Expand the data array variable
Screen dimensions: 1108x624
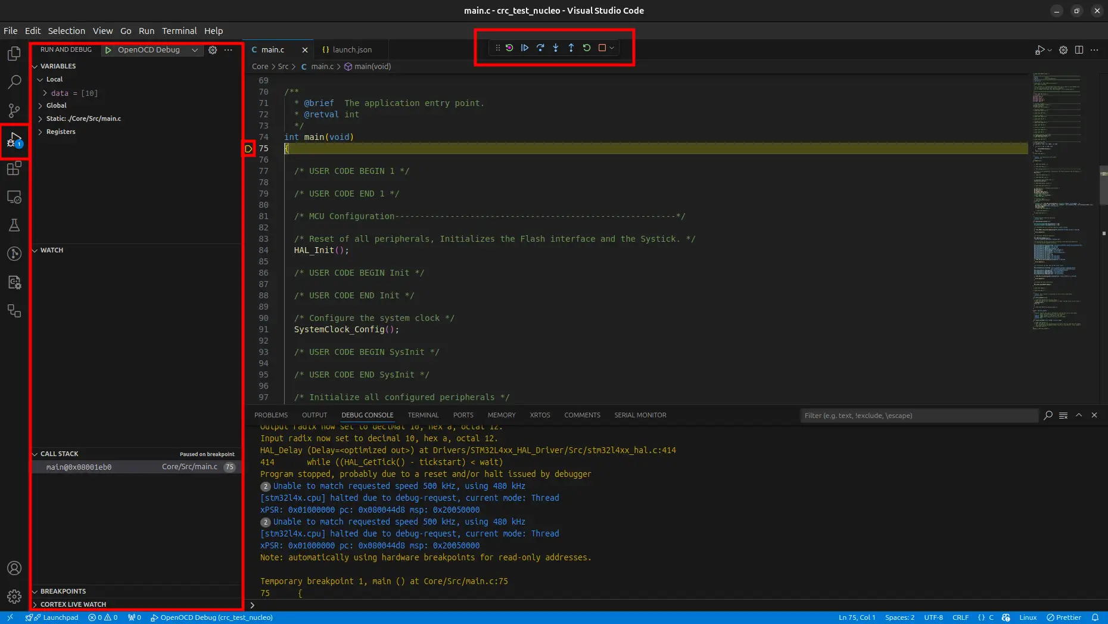pyautogui.click(x=45, y=93)
